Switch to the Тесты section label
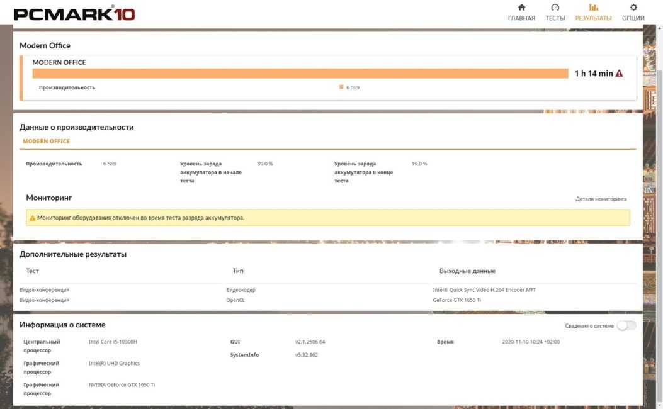 pyautogui.click(x=555, y=18)
